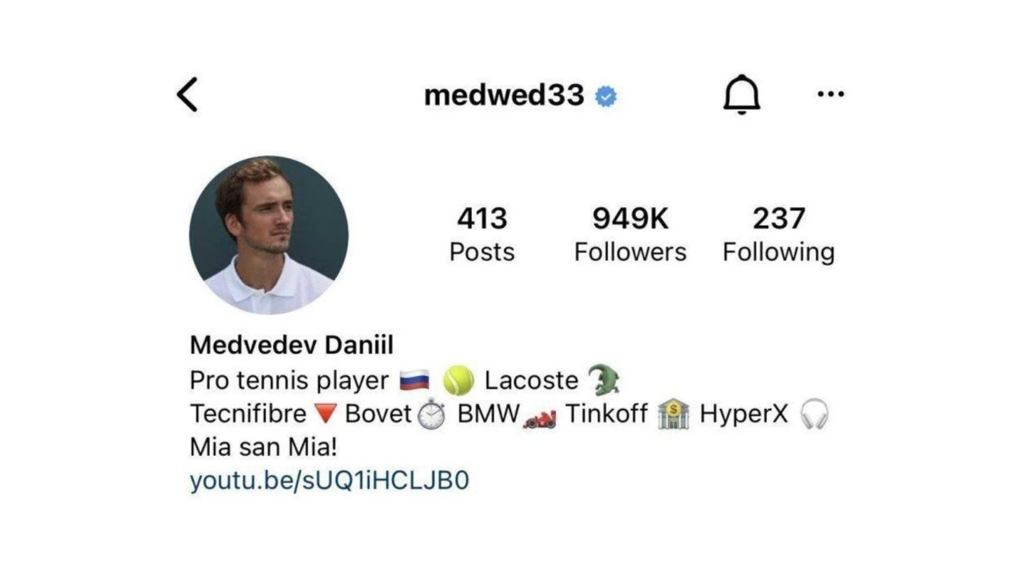The image size is (1025, 576).
Task: Tap the notification bell icon
Action: (x=741, y=94)
